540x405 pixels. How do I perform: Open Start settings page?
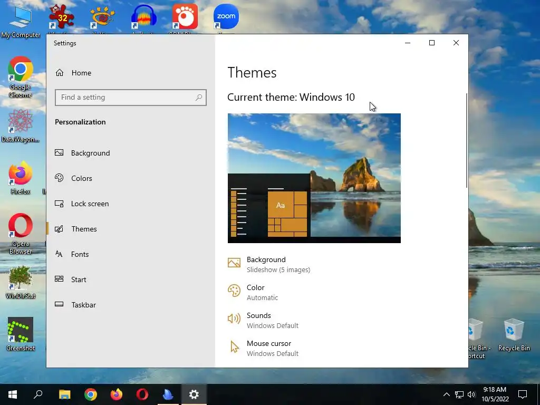79,279
